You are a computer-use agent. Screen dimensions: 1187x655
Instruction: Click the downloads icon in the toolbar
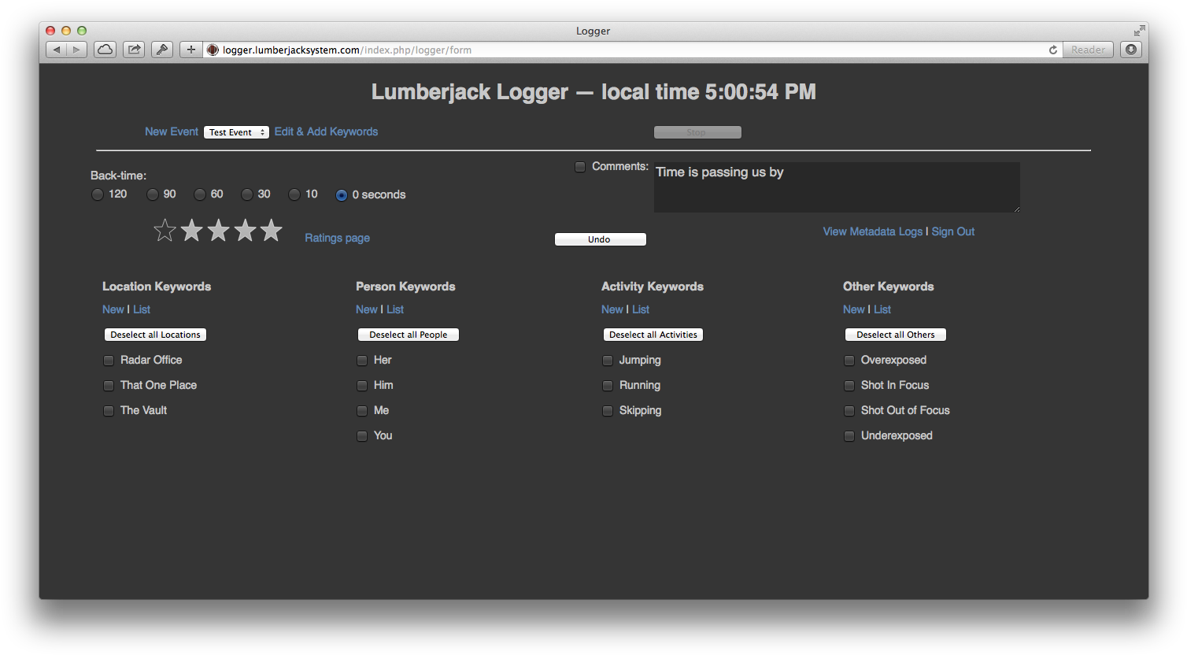click(1131, 50)
